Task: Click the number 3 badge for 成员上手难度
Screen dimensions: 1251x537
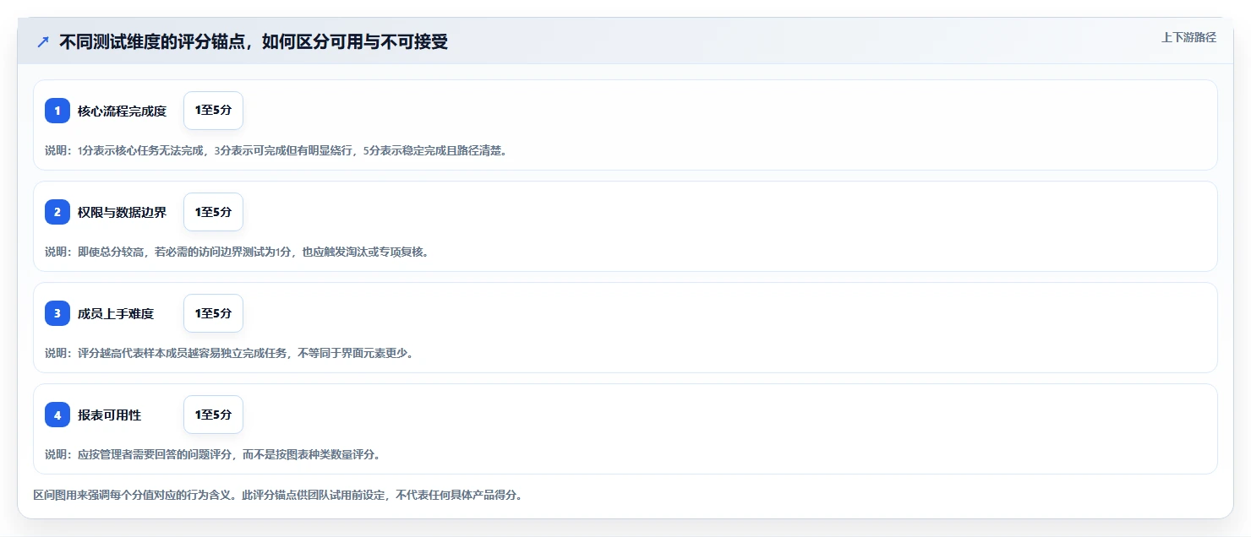Action: click(57, 313)
